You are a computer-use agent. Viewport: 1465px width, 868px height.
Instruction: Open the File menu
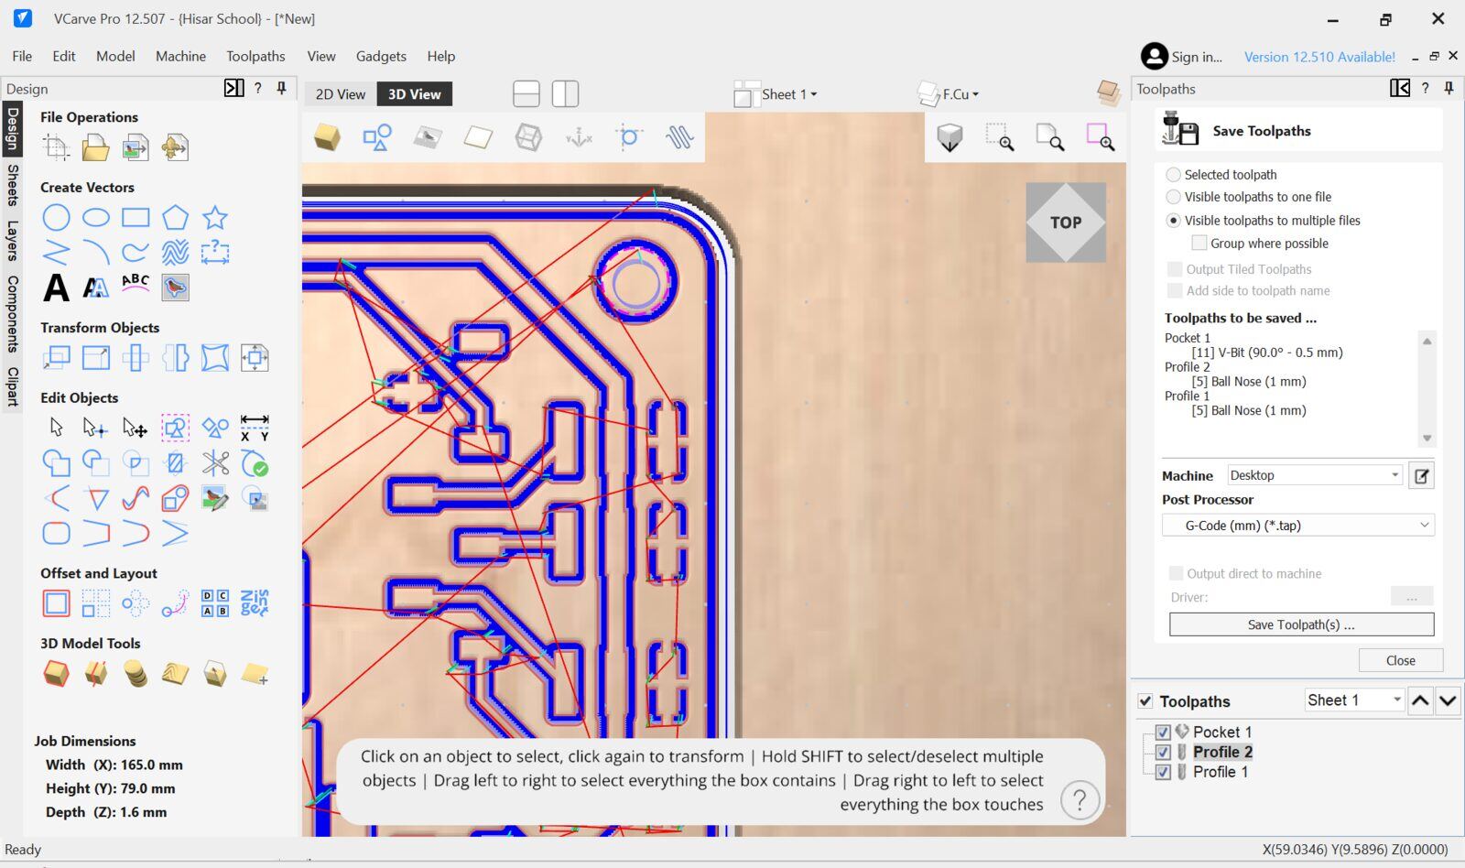click(x=22, y=56)
